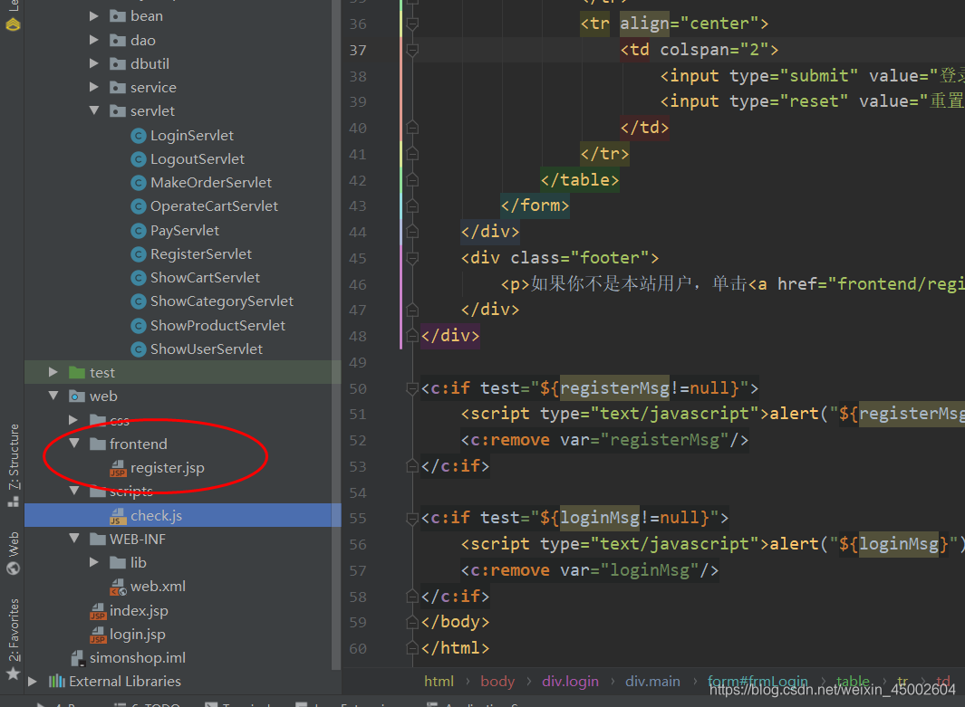Click the PayServlet class icon
Screen dimensions: 965x707
point(140,231)
